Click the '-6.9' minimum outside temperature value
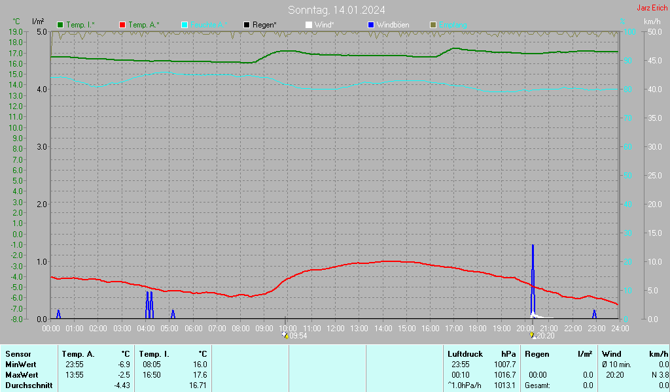 [124, 365]
